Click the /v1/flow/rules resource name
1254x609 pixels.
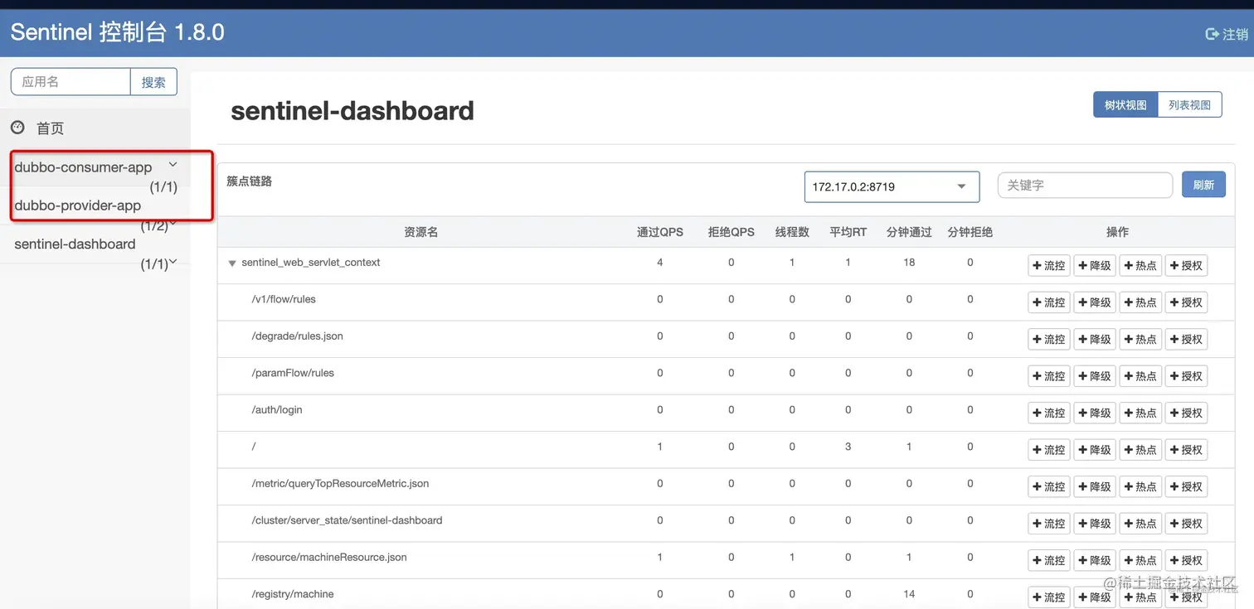tap(284, 299)
